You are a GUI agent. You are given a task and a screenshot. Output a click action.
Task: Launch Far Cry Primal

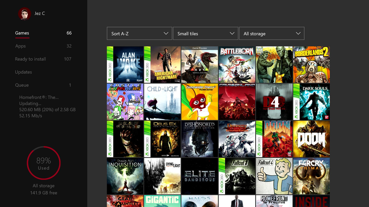(311, 176)
